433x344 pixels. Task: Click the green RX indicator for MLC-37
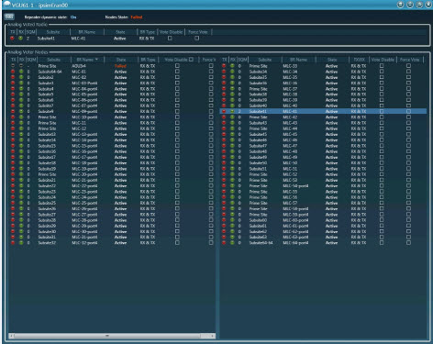click(x=232, y=89)
